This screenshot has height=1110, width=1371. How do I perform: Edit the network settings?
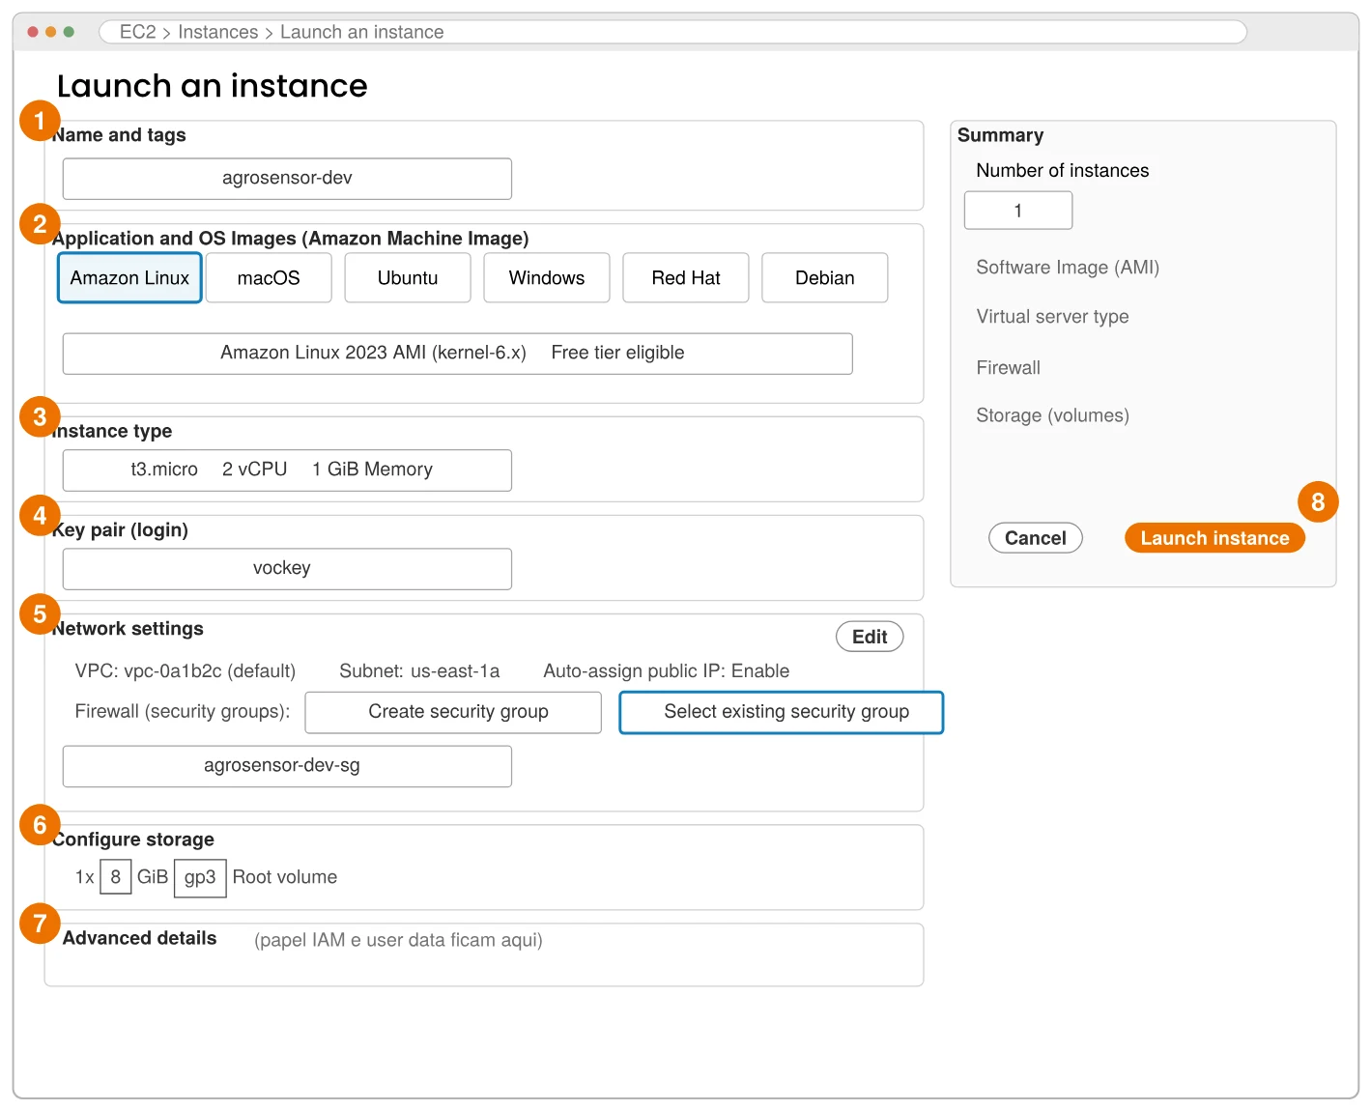(870, 637)
